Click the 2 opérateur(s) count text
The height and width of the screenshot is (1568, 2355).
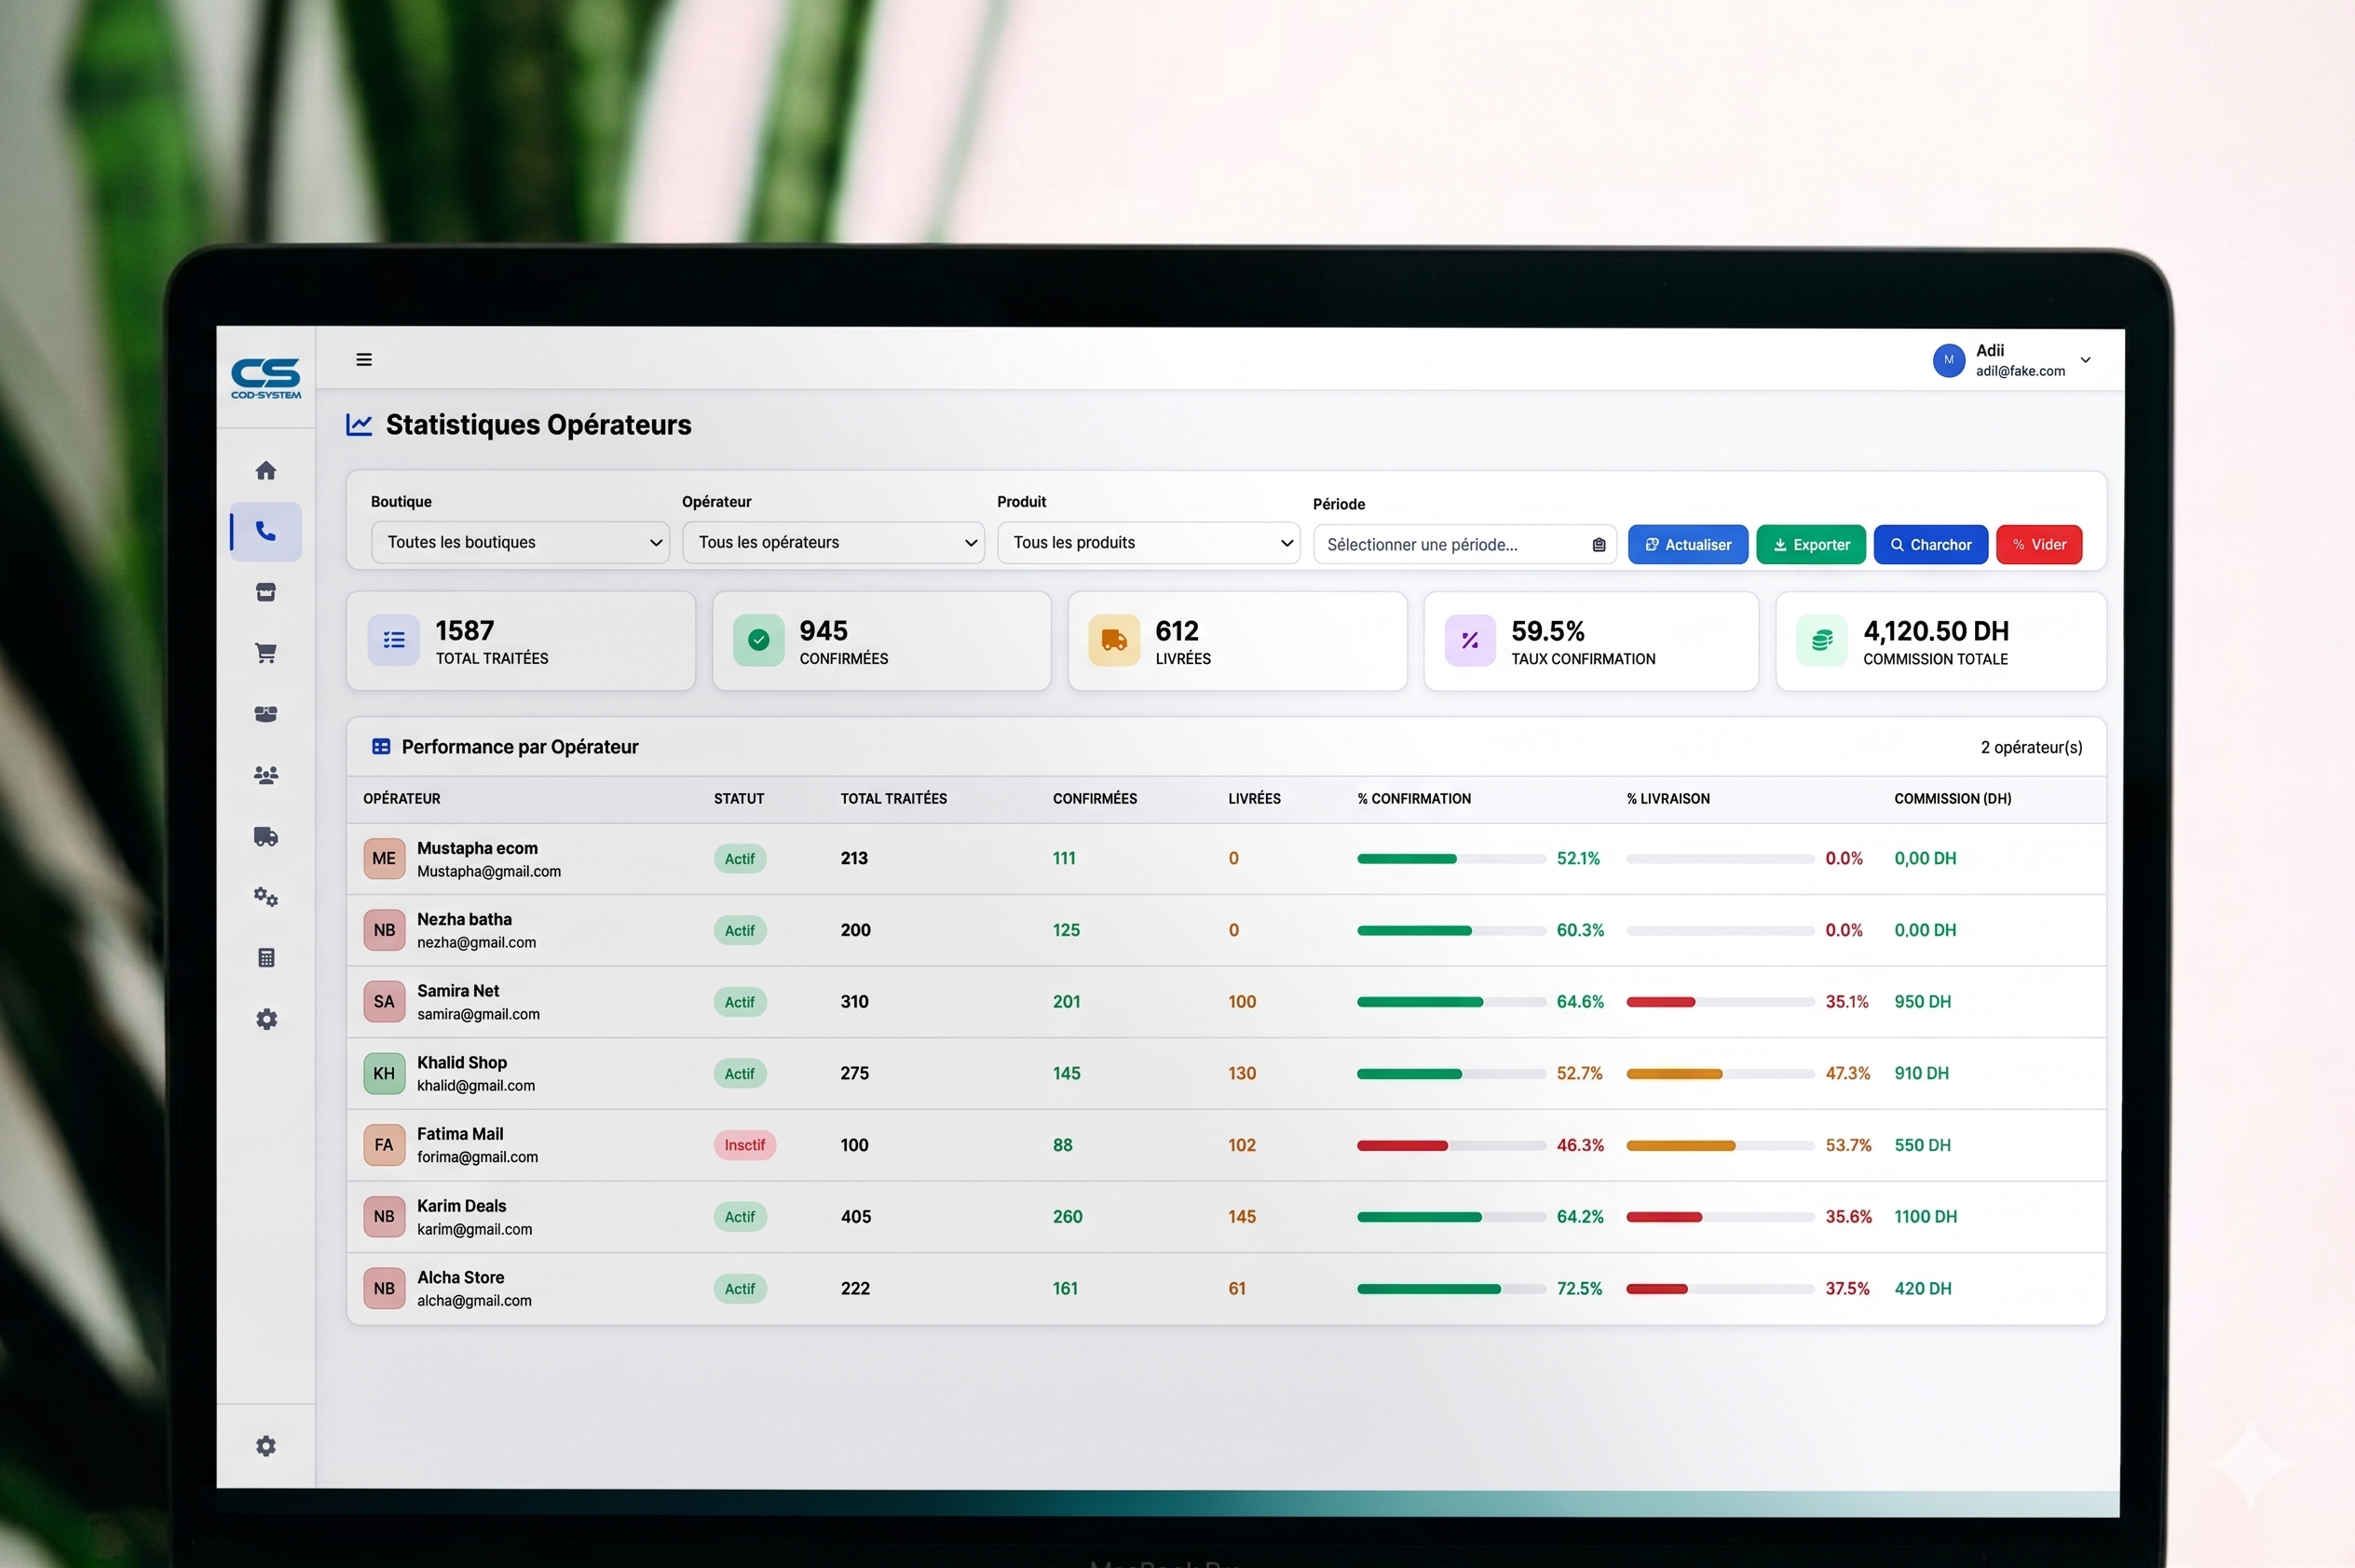[2032, 748]
